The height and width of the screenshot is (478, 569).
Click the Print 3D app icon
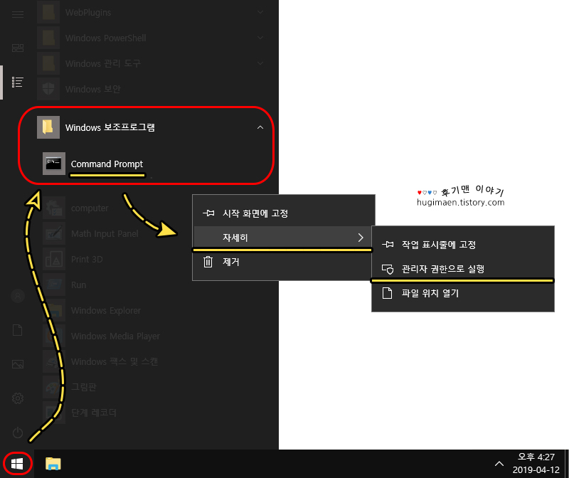54,259
